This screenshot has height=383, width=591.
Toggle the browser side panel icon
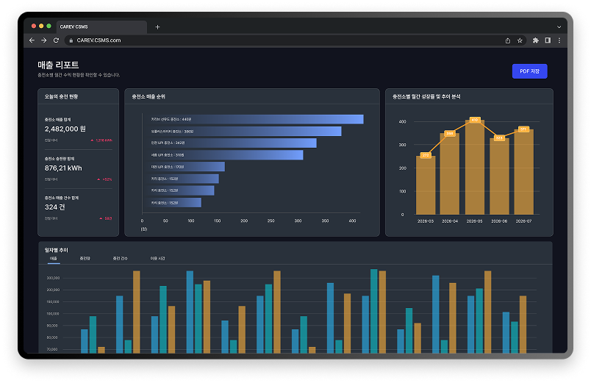point(548,40)
